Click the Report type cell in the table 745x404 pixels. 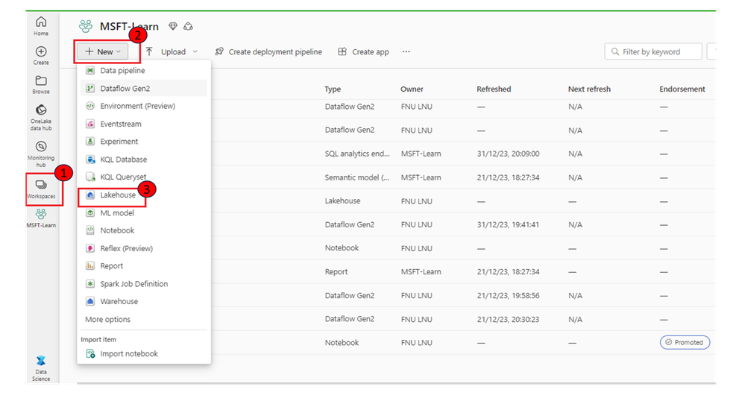[336, 271]
